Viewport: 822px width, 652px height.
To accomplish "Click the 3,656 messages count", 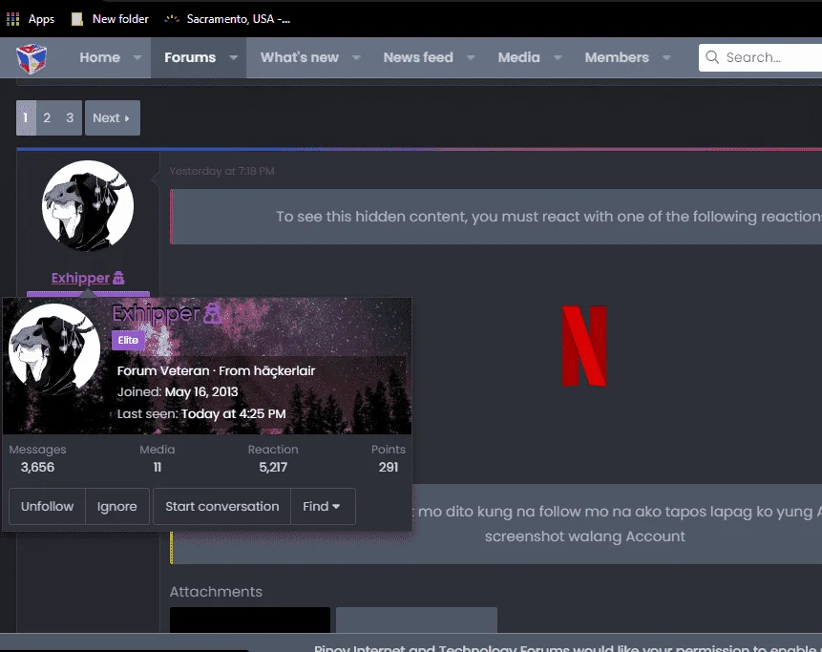I will 37,467.
